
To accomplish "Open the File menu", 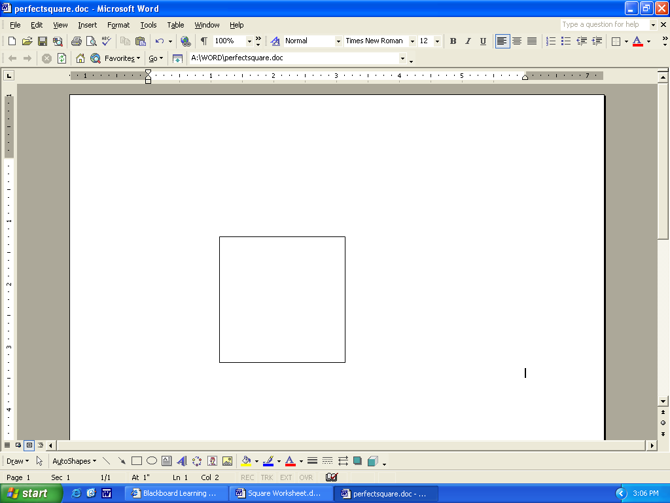I will point(15,25).
